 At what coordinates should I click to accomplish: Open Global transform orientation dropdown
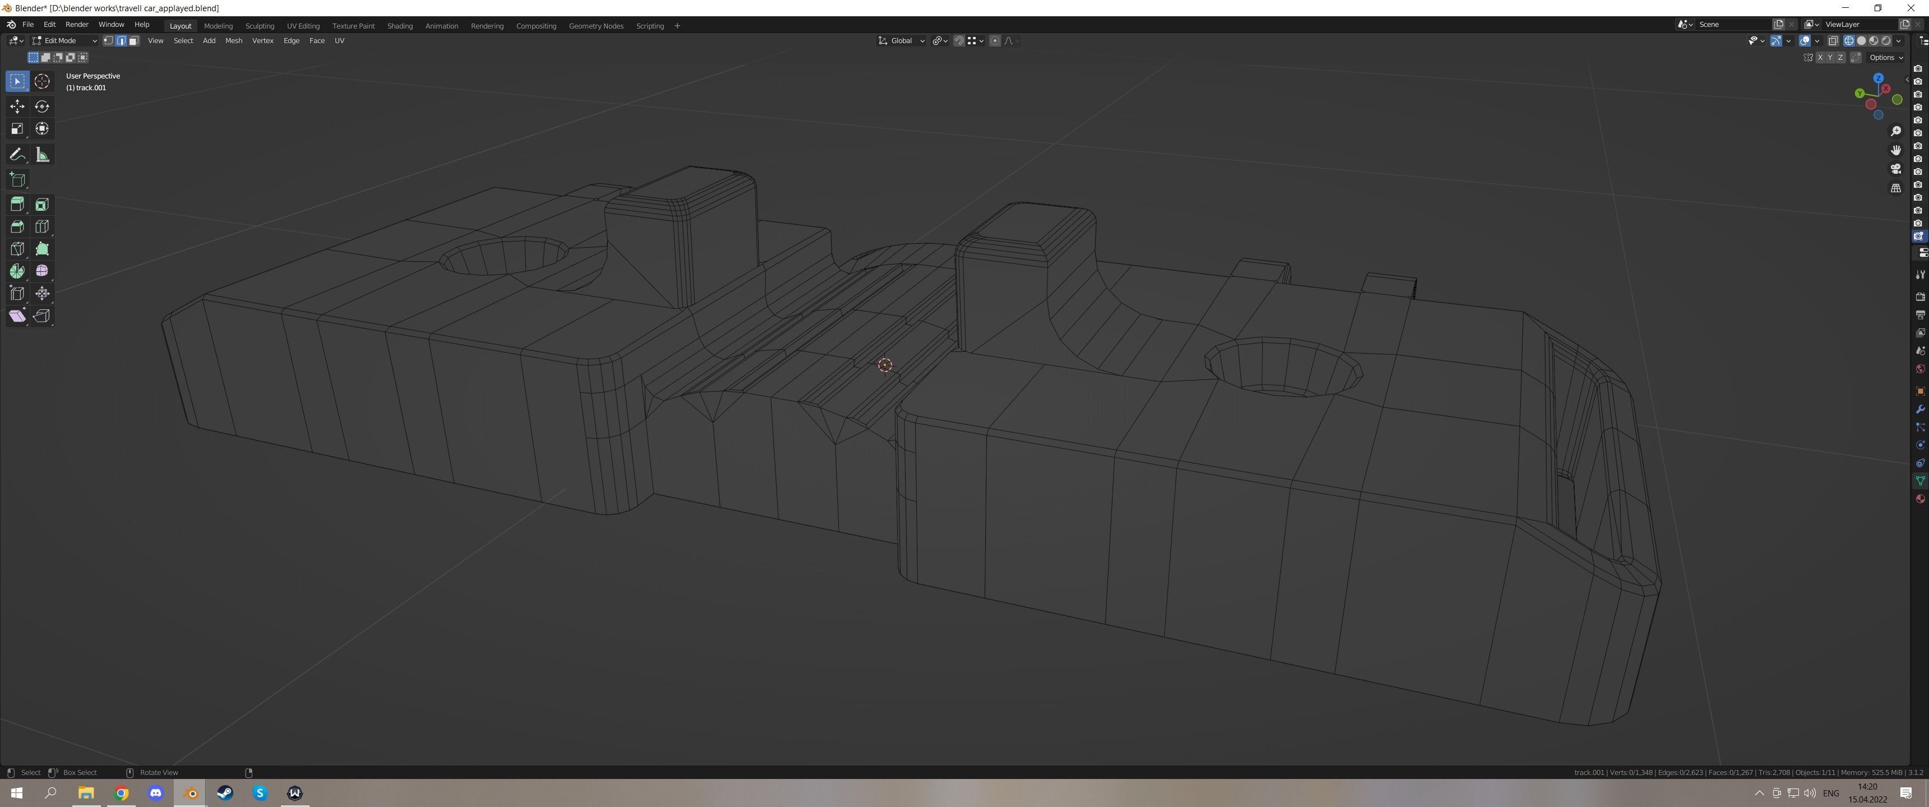coord(902,41)
